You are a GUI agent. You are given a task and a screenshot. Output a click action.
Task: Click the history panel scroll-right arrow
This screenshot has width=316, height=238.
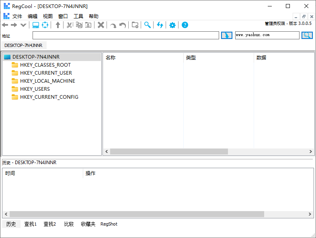[x=310, y=214]
